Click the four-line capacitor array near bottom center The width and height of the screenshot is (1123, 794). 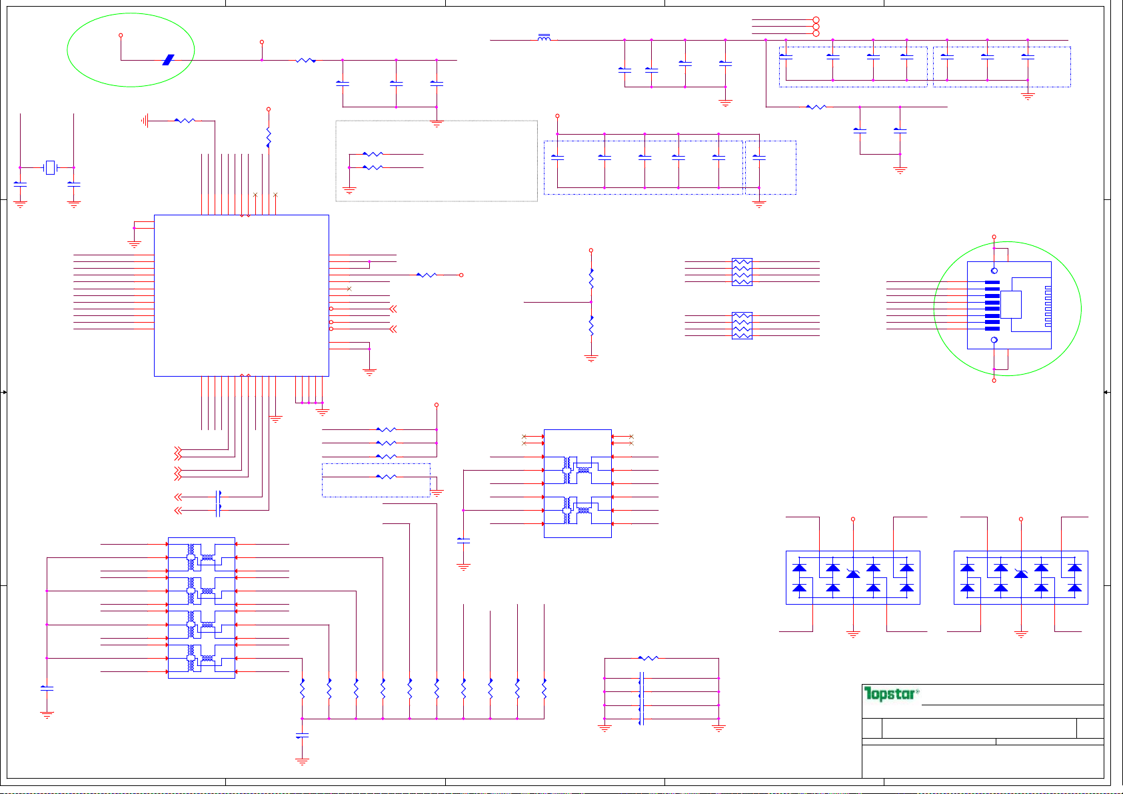pos(641,699)
